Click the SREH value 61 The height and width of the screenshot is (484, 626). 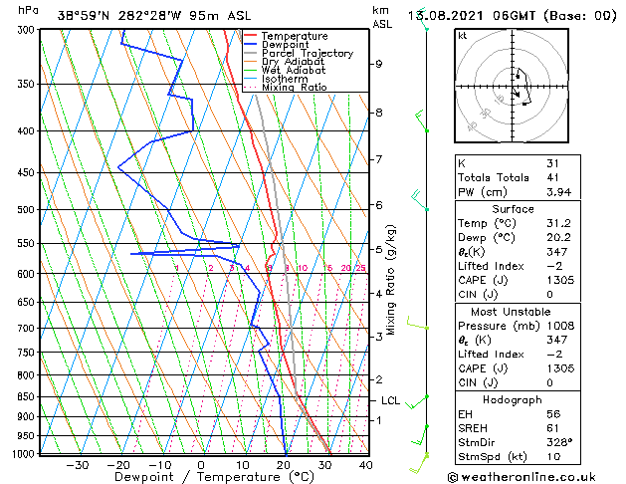[553, 428]
